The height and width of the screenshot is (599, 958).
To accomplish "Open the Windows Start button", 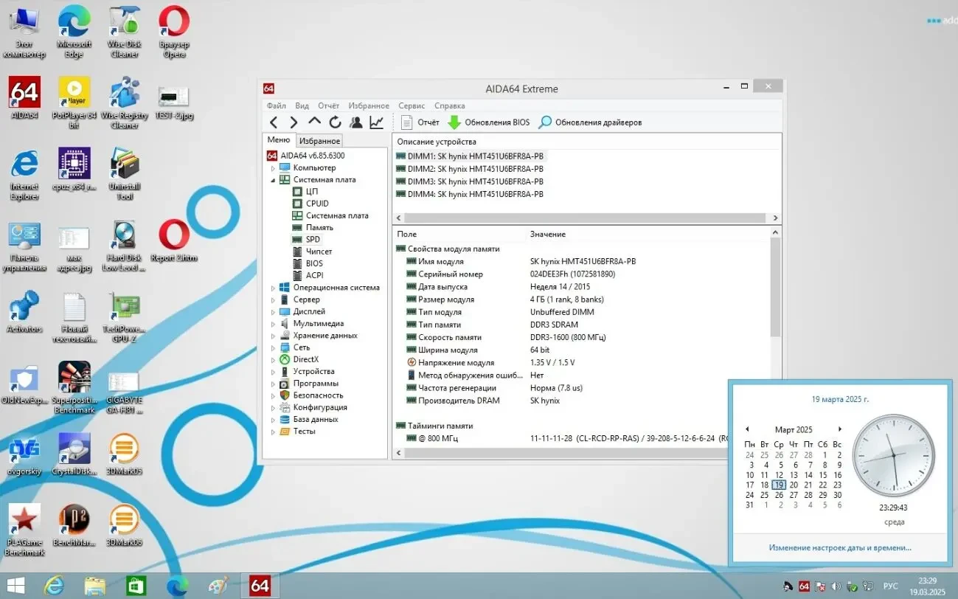I will [15, 586].
